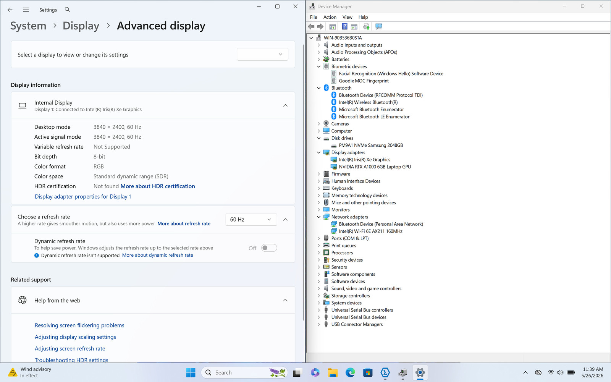This screenshot has width=611, height=382.
Task: Click the Settings gear on the taskbar
Action: [x=420, y=372]
